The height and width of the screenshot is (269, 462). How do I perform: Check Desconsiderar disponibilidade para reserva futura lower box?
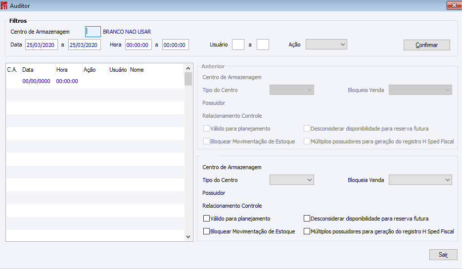pos(307,219)
